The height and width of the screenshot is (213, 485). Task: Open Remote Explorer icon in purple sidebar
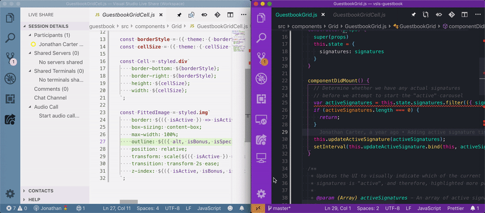[x=261, y=120]
